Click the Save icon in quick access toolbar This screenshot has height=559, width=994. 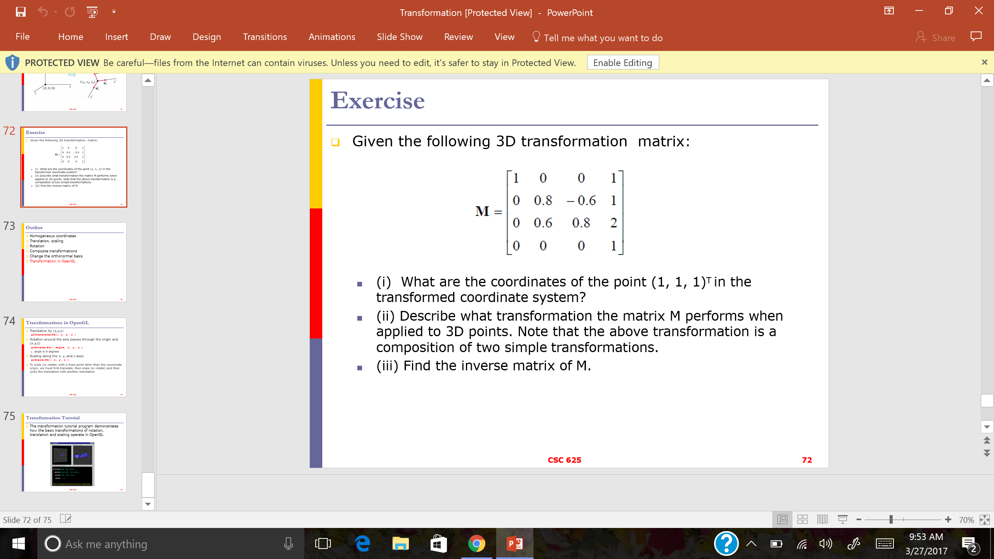pos(21,12)
